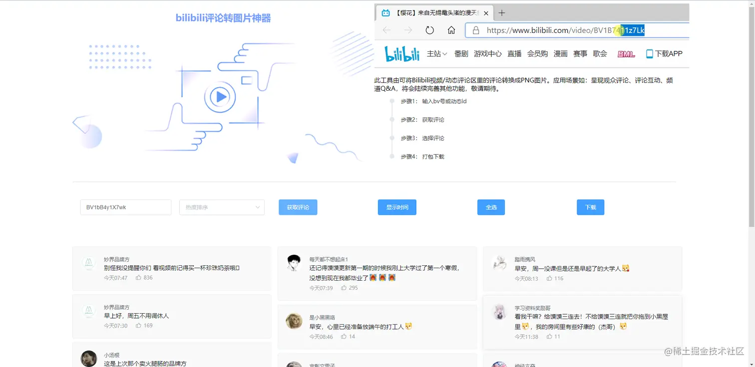Click the thumbs-up icon beside 14
This screenshot has height=367, width=755.
click(344, 337)
